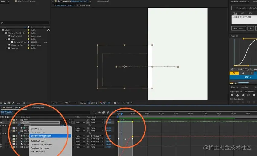Click previous keyframe arrow beside Frame 3 Position
257x156 pixels.
[x=1, y=125]
